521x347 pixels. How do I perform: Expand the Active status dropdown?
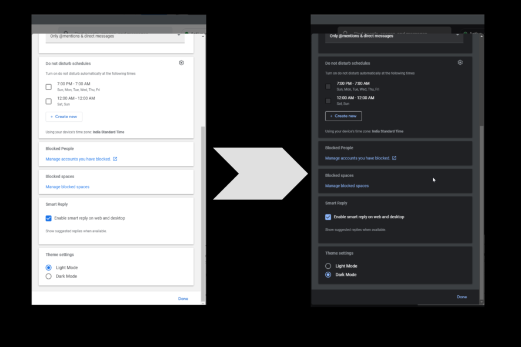pos(194,32)
